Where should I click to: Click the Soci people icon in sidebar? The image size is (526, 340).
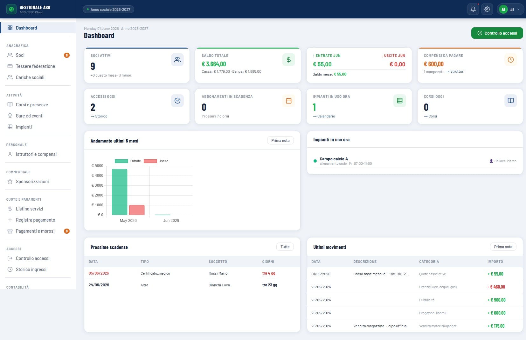(10, 55)
